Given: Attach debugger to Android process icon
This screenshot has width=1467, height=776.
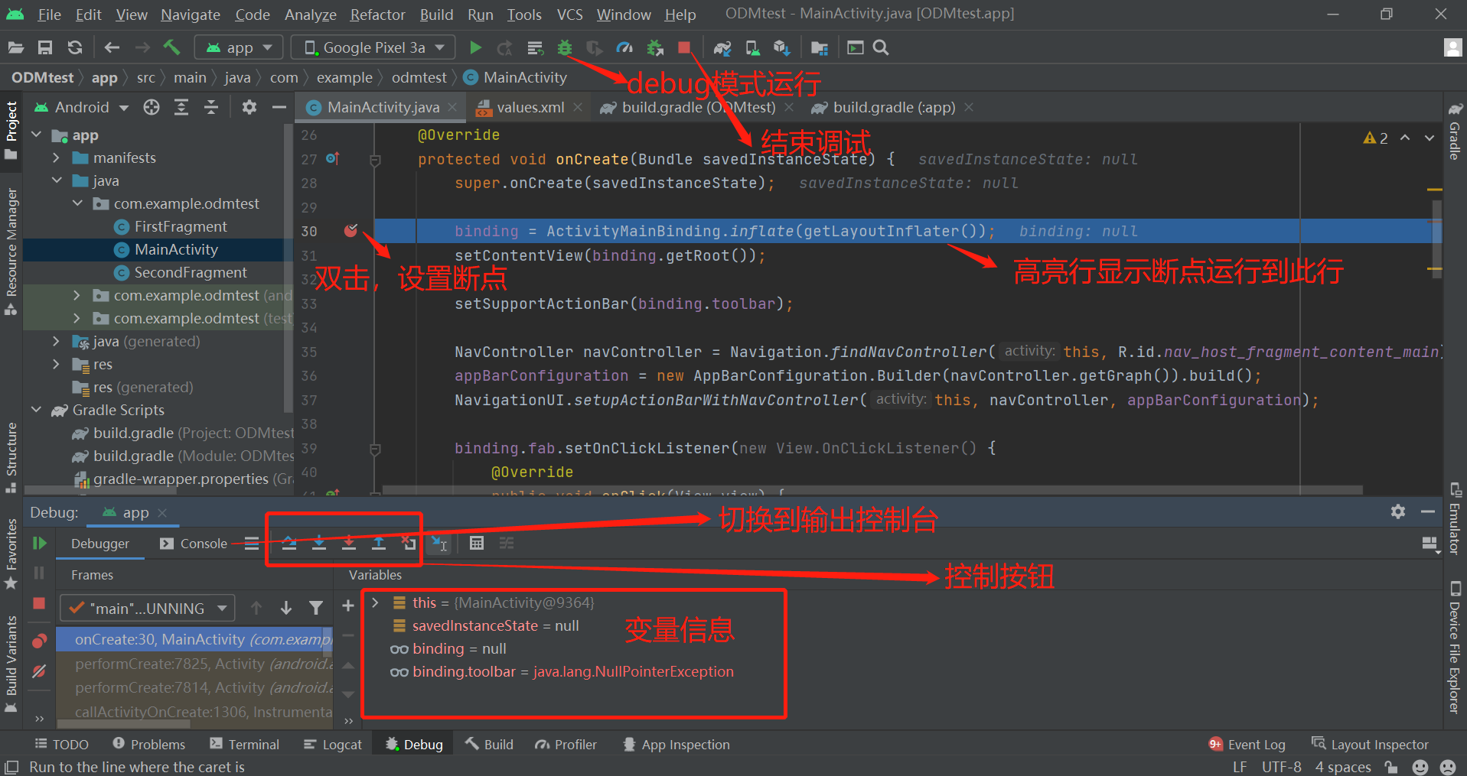Looking at the screenshot, I should (655, 48).
